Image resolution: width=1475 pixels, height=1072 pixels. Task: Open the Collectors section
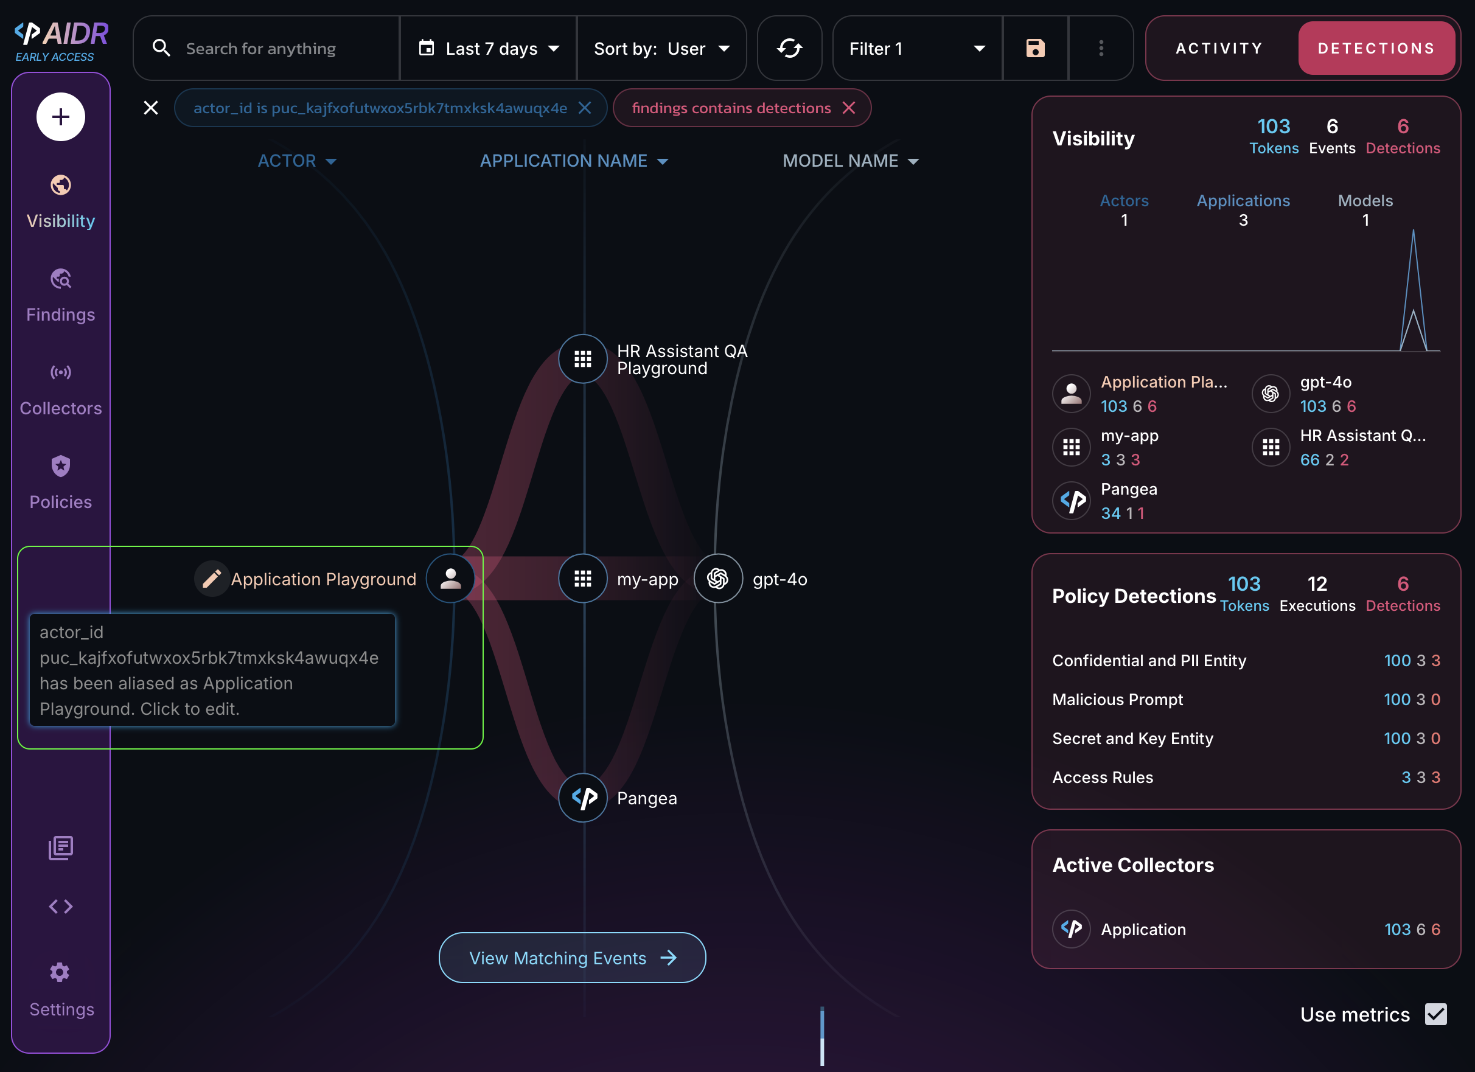click(x=60, y=389)
